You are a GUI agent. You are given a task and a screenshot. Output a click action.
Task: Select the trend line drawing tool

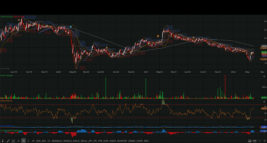tap(8, 141)
